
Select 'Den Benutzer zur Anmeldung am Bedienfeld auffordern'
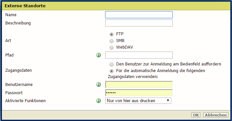[112, 64]
